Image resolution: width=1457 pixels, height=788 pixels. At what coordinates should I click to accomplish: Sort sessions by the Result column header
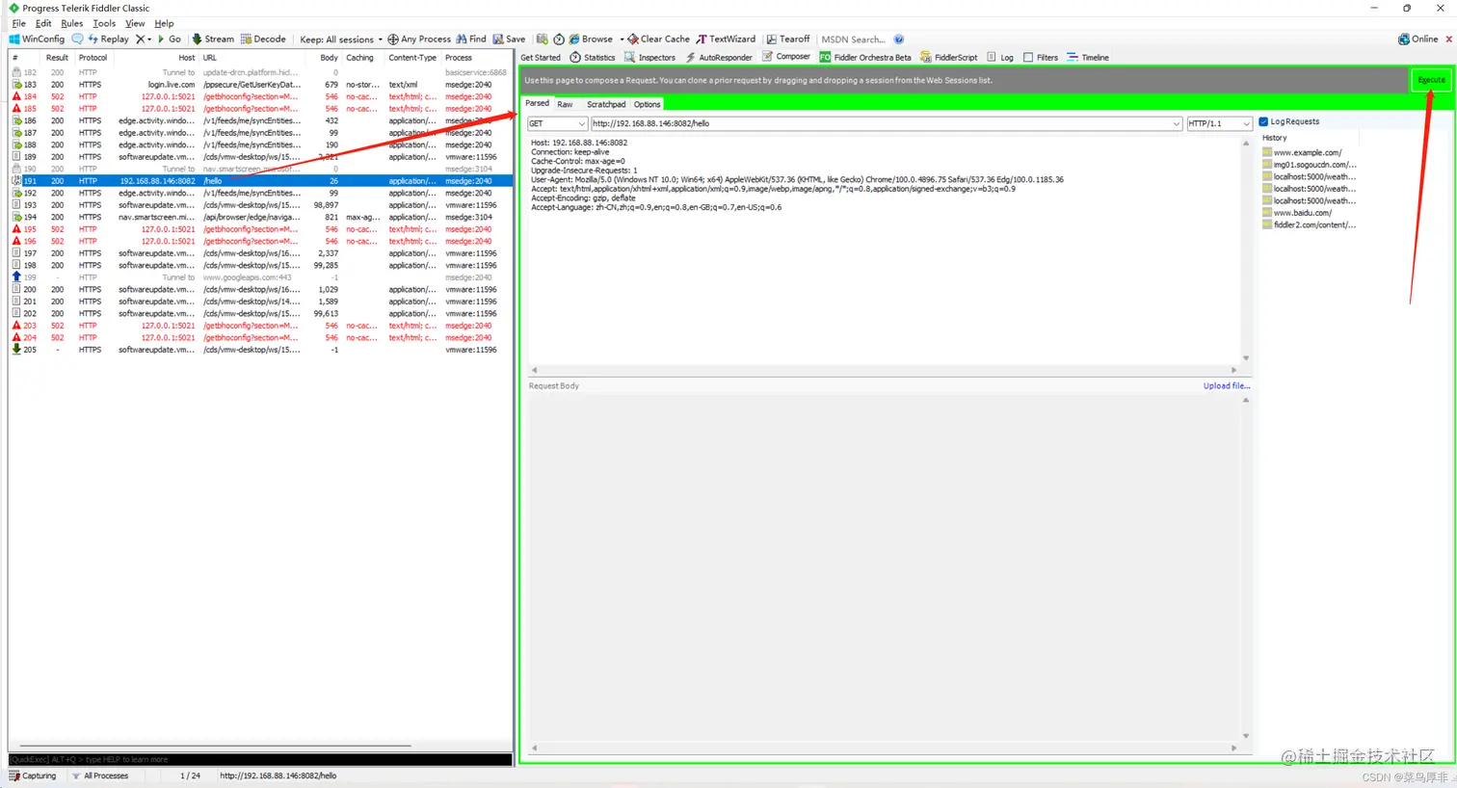point(57,58)
